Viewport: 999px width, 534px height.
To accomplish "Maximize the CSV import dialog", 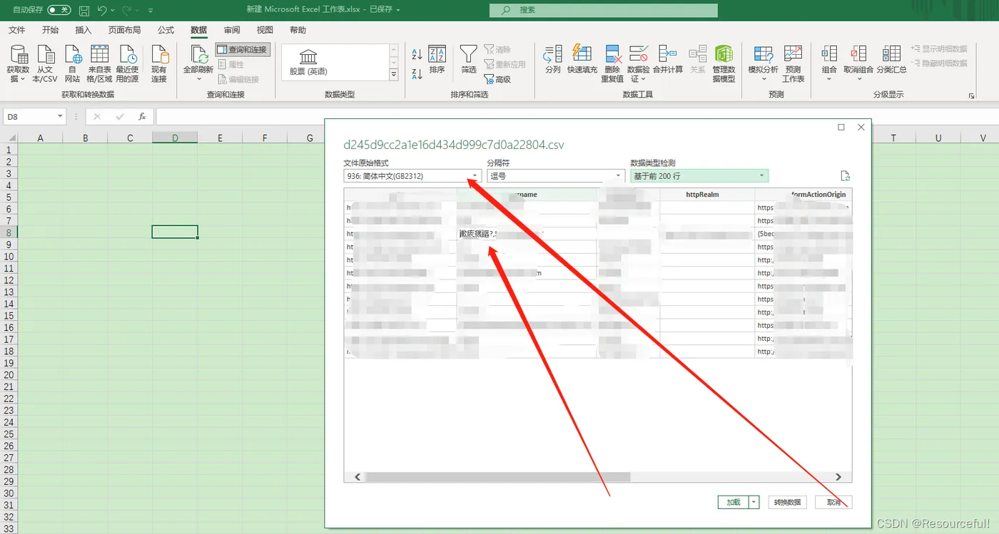I will click(x=841, y=127).
